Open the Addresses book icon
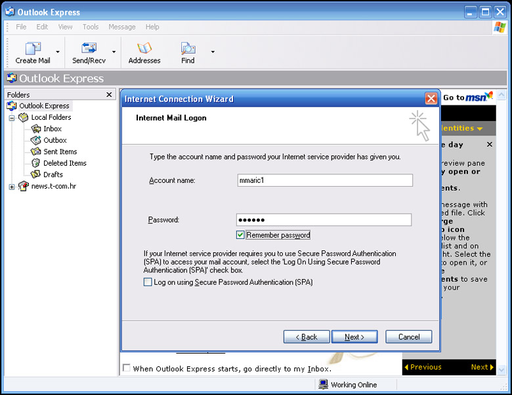This screenshot has height=395, width=512. pos(144,48)
